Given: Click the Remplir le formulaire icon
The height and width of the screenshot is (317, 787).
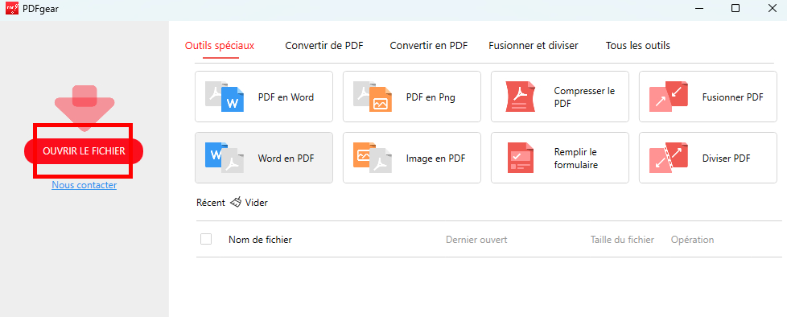Looking at the screenshot, I should coord(520,158).
